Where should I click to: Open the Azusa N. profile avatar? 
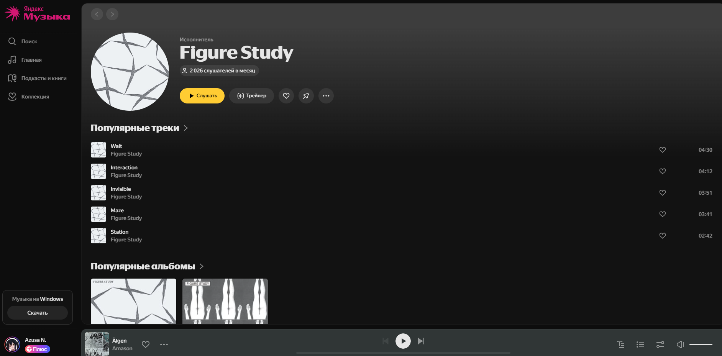tap(12, 345)
